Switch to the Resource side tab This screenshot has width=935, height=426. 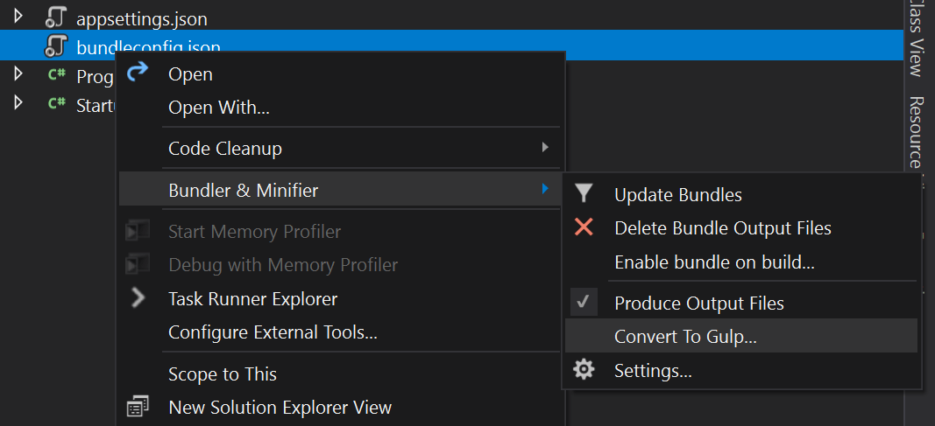pyautogui.click(x=916, y=134)
